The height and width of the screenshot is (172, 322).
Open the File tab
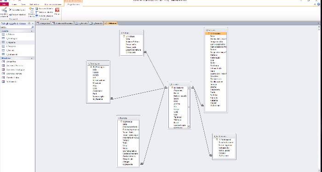4,4
